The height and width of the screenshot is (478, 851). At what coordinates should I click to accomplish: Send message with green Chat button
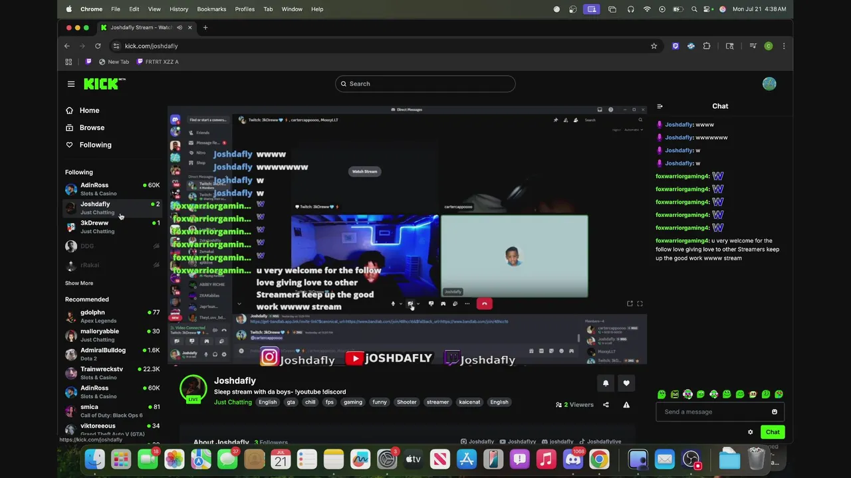[x=773, y=432]
